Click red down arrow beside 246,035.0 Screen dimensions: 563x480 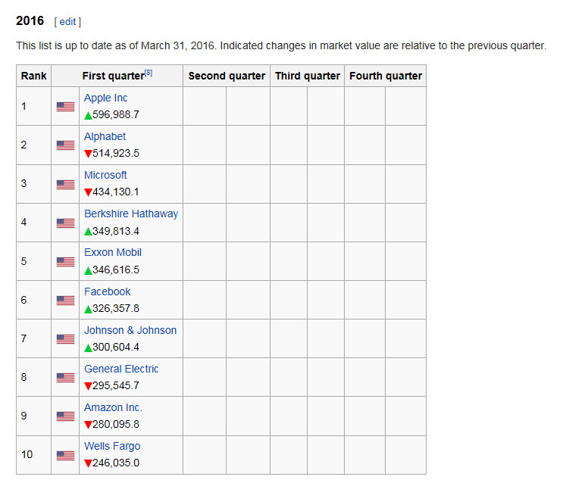click(88, 463)
